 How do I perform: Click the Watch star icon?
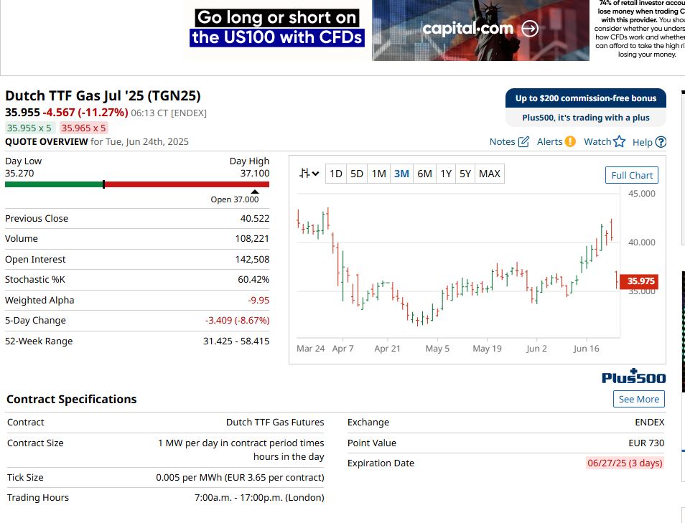coord(619,142)
